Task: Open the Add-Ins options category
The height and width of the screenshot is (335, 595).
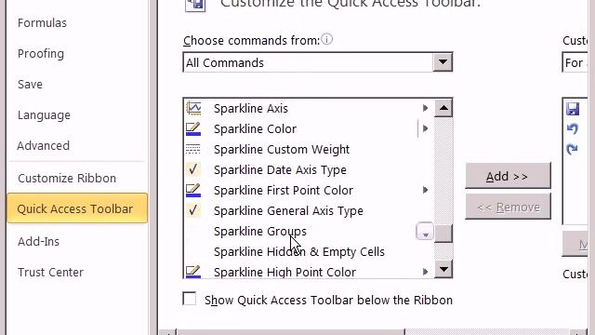Action: (38, 242)
